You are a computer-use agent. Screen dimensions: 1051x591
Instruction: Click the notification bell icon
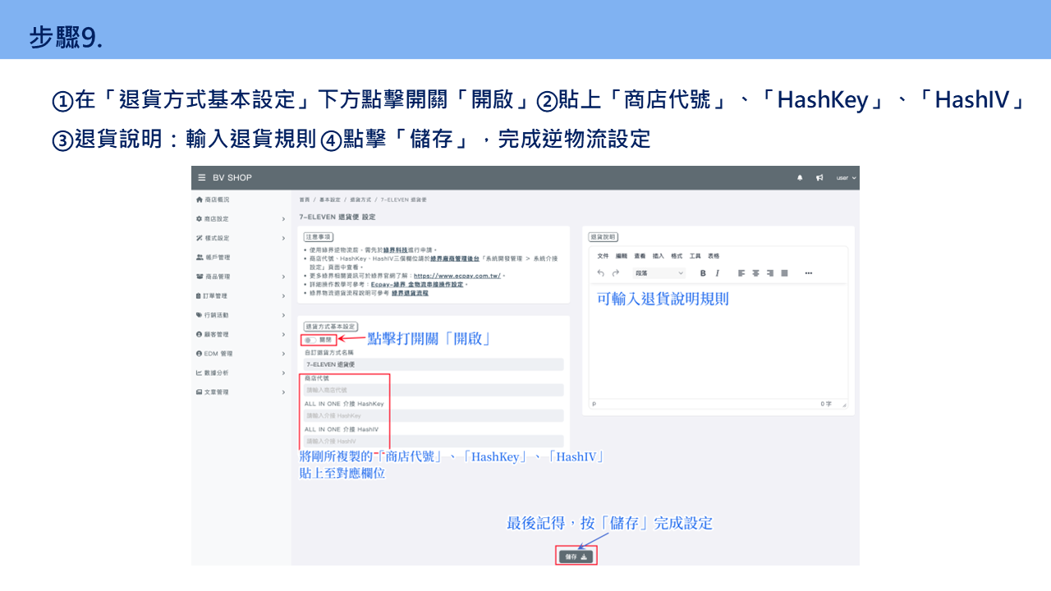point(801,178)
